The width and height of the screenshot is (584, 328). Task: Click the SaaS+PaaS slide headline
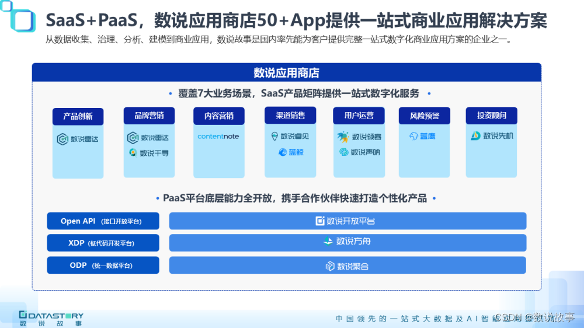(x=296, y=20)
